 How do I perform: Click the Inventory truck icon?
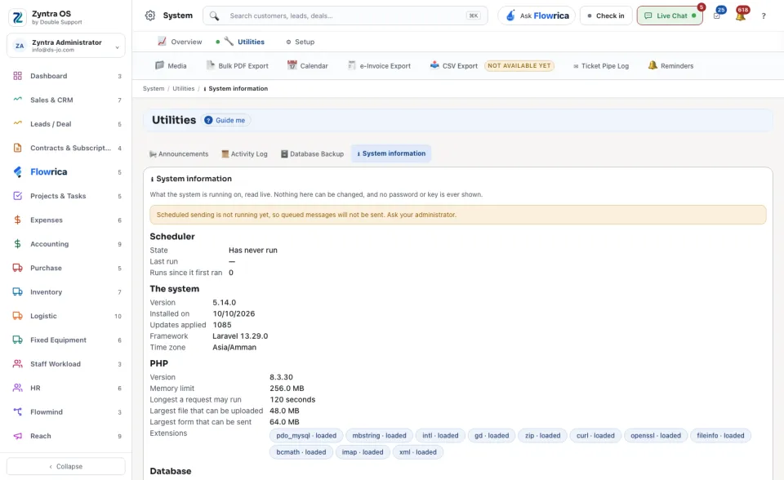coord(17,292)
